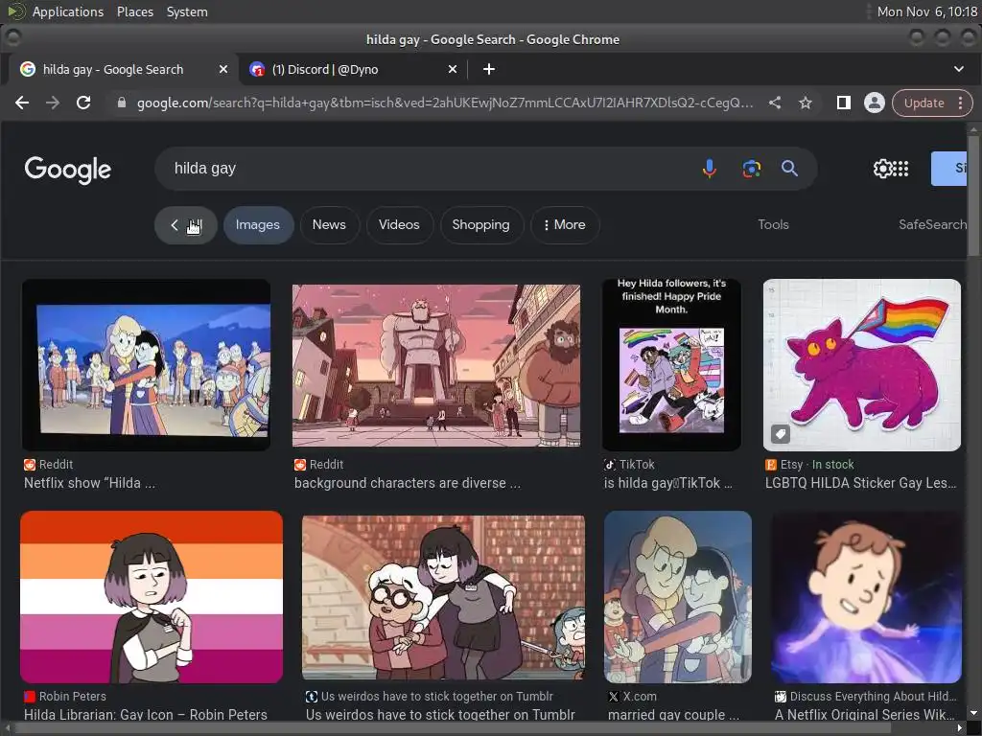Screen dimensions: 982x736
Task: Open the Chrome profile avatar
Action: (875, 103)
